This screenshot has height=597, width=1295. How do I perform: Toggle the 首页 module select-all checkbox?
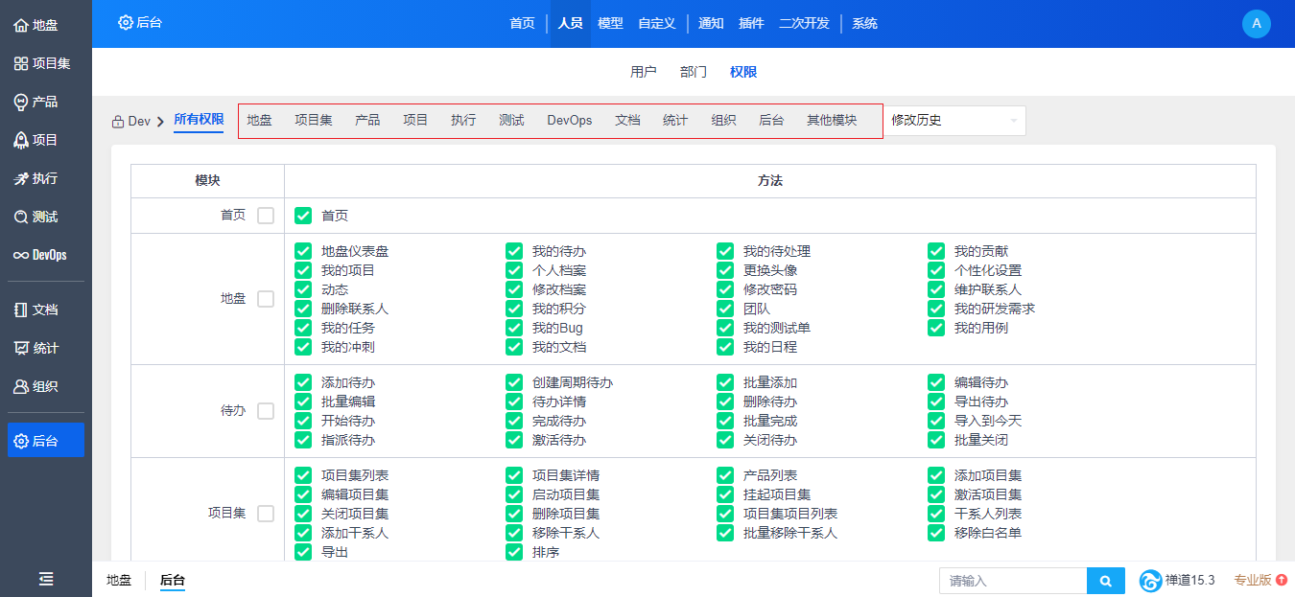pos(266,216)
